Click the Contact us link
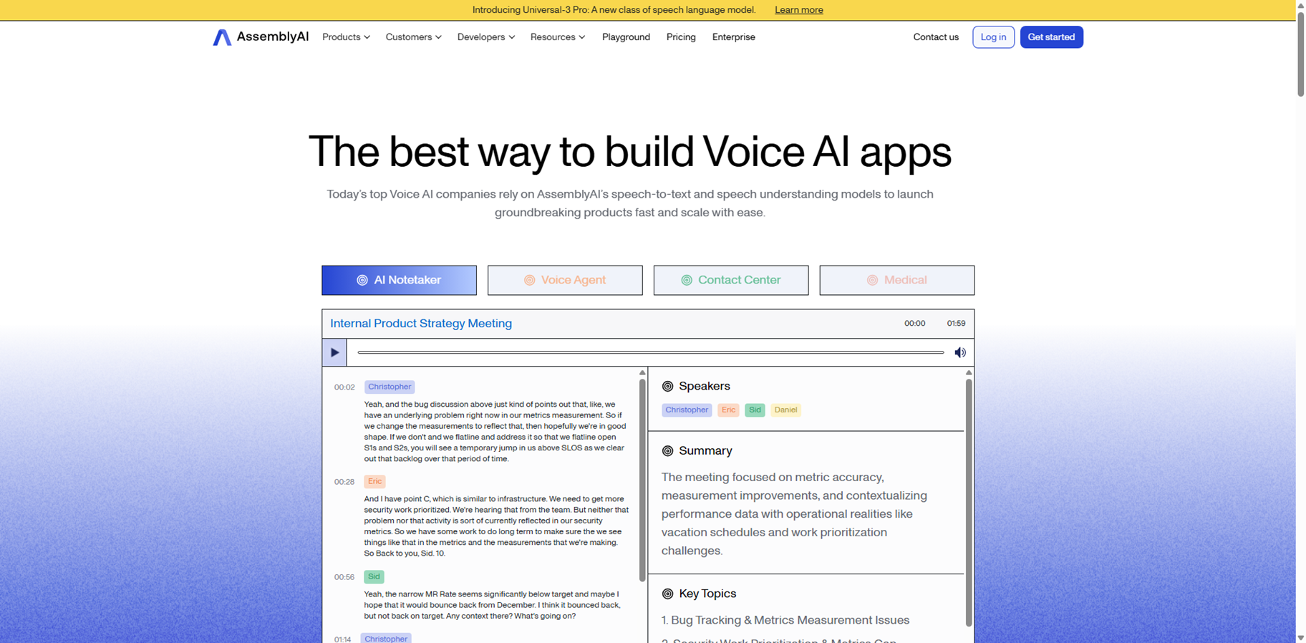1306x643 pixels. coord(935,37)
